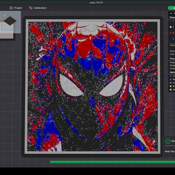The image size is (175, 175).
Task: Click the green slicing complete checkmark icon
Action: click(x=168, y=141)
